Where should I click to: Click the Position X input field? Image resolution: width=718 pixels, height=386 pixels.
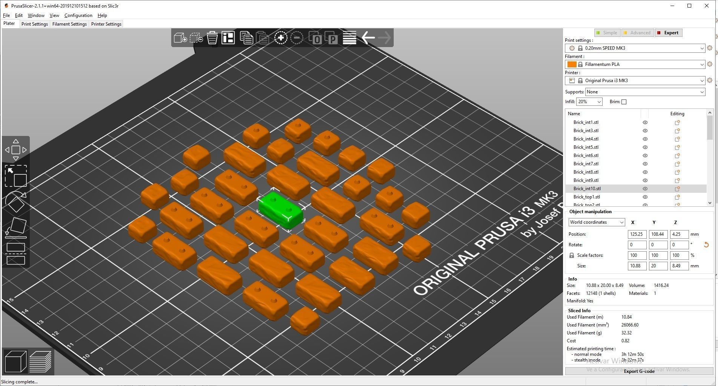[637, 234]
